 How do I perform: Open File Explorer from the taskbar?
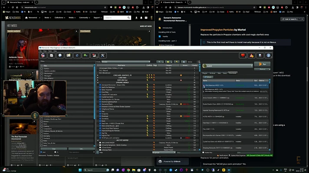pyautogui.click(x=134, y=170)
